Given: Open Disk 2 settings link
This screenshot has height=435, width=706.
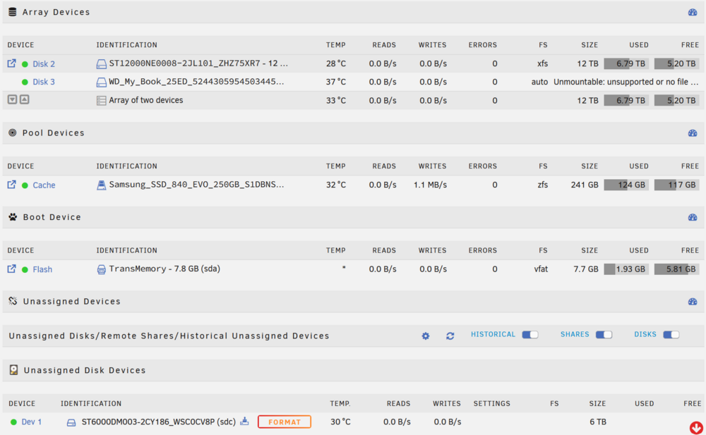Looking at the screenshot, I should click(x=44, y=64).
